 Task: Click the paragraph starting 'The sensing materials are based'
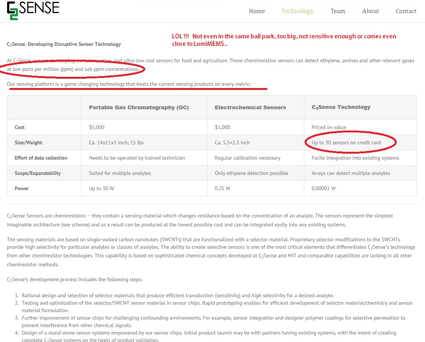pyautogui.click(x=211, y=252)
